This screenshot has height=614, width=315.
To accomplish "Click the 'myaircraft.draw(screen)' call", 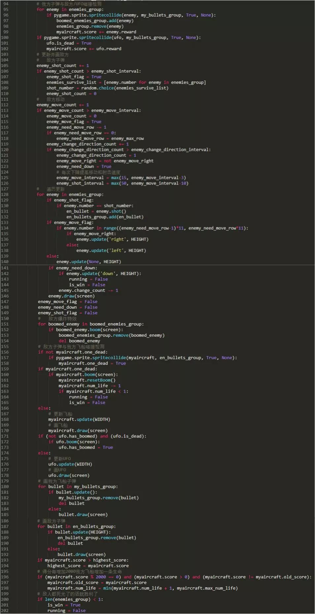I will pyautogui.click(x=78, y=431).
